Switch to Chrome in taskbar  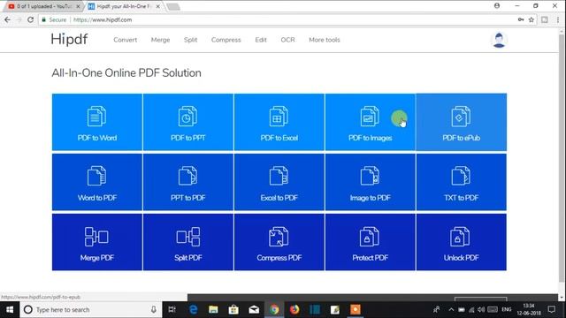pos(274,310)
